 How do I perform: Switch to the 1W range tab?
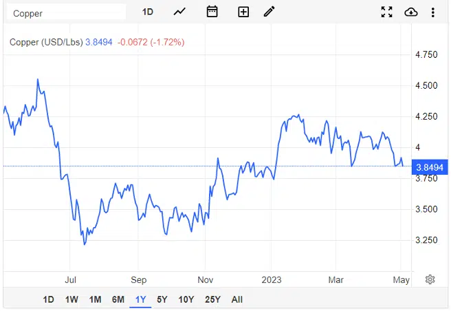71,299
